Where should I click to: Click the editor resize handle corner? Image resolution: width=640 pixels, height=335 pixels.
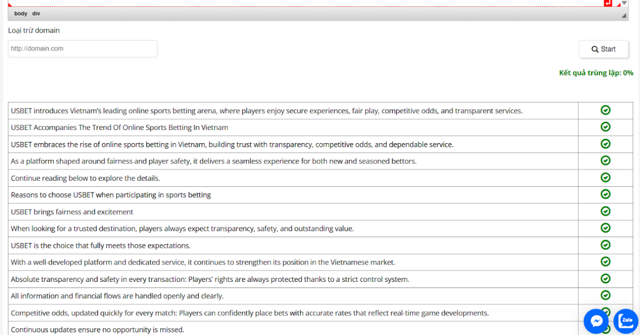624,16
